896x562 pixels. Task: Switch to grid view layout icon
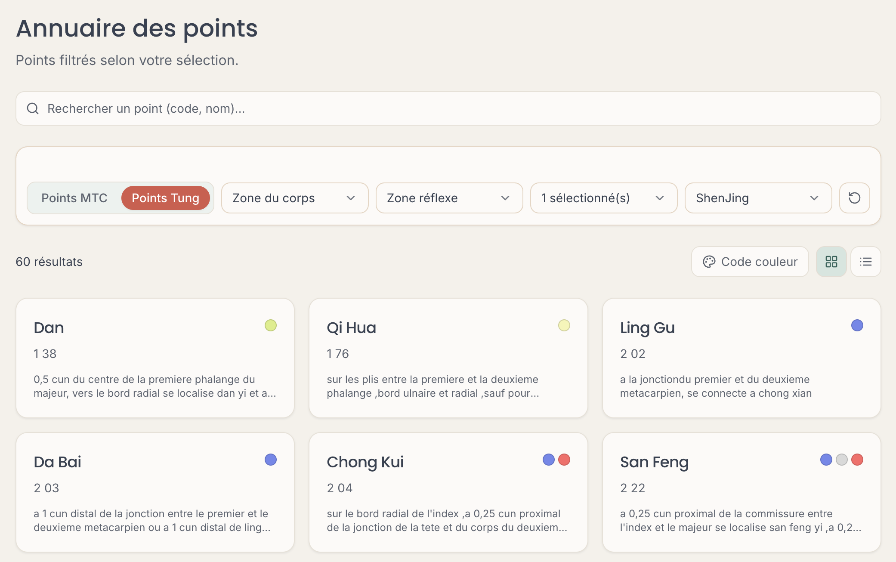click(831, 262)
